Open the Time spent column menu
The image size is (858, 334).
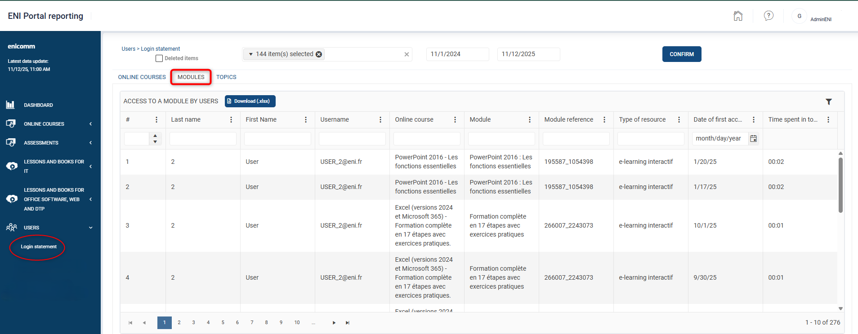pyautogui.click(x=828, y=120)
